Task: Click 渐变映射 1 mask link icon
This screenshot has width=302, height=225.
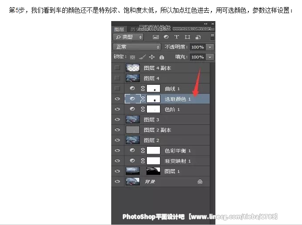Action: coord(142,161)
